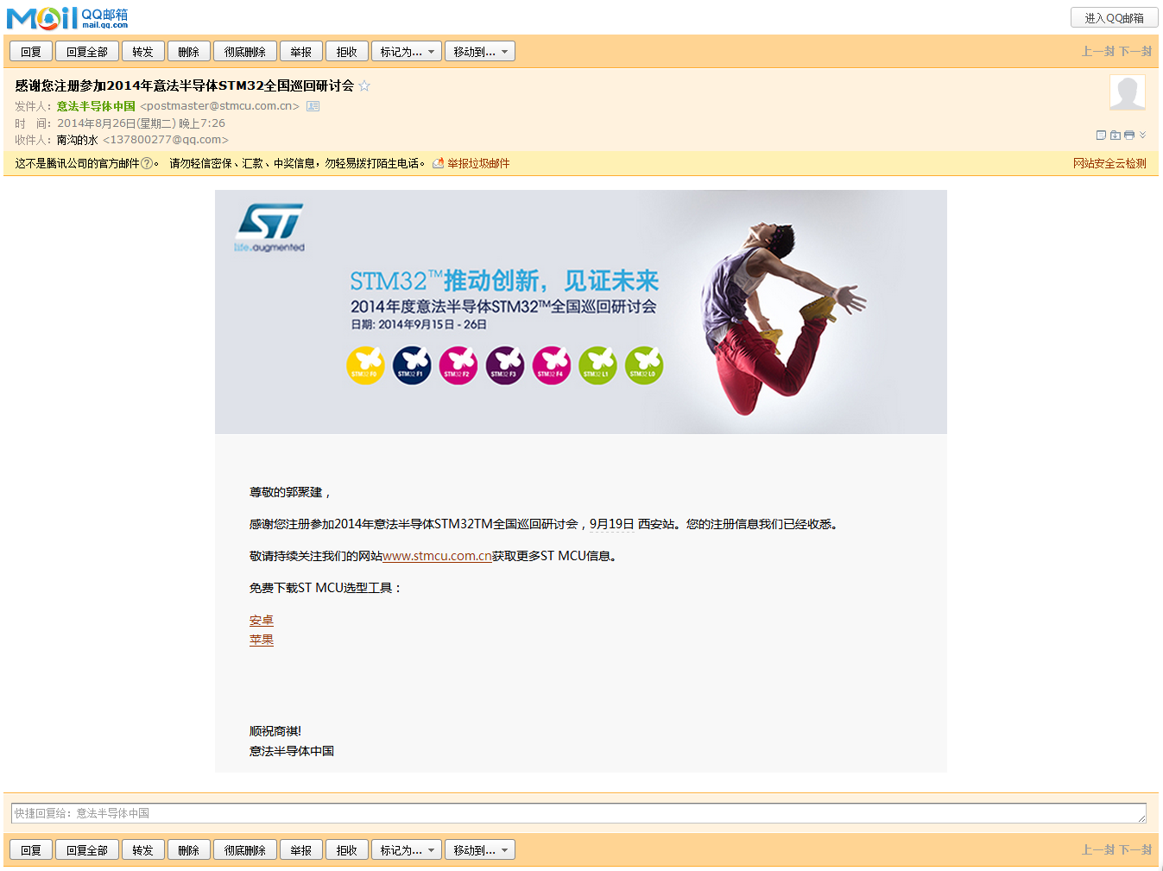Delete the email with top 删除 button
The image size is (1163, 871).
pos(189,52)
